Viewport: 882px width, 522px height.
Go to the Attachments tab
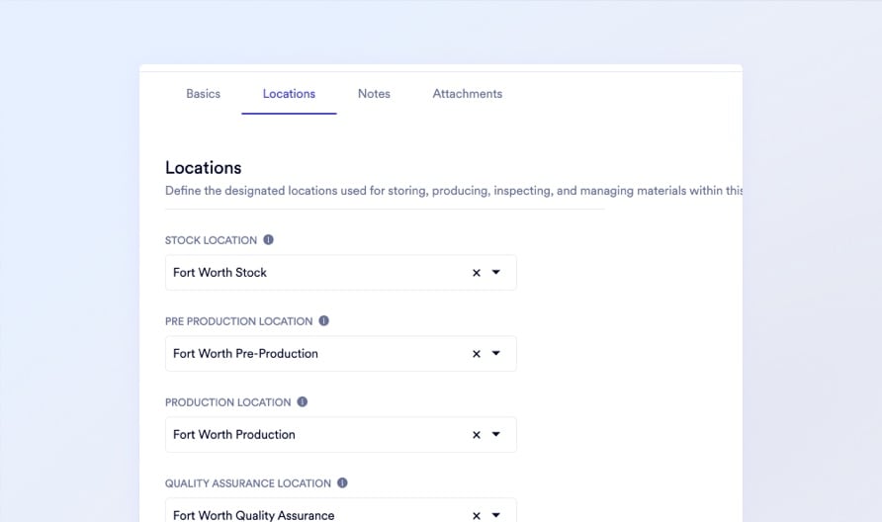coord(467,94)
